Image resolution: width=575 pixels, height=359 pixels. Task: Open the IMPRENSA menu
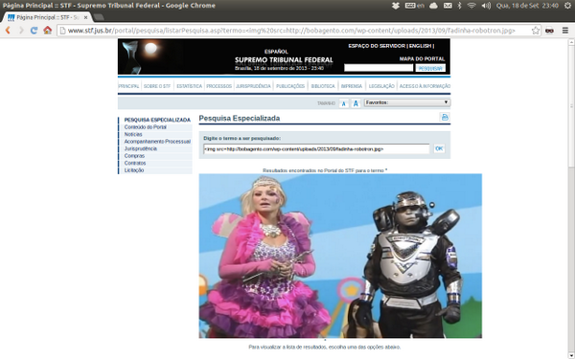click(352, 86)
